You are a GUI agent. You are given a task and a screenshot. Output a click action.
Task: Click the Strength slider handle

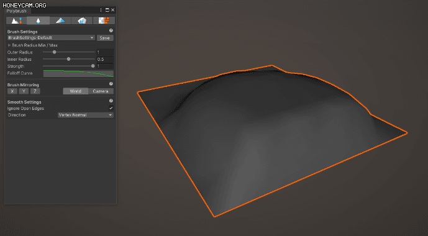(93, 66)
